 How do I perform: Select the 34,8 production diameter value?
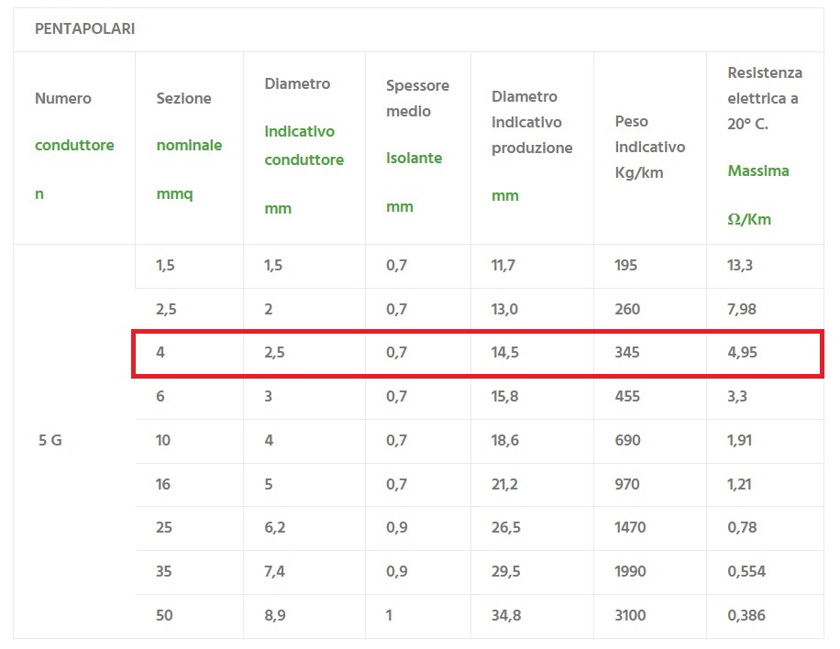pyautogui.click(x=506, y=616)
